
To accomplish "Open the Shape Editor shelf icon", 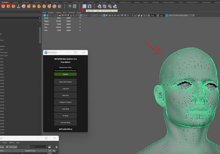I will [84, 6].
